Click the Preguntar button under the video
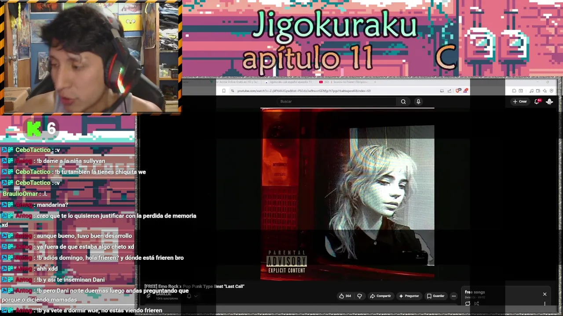Image resolution: width=563 pixels, height=316 pixels. coord(409,296)
